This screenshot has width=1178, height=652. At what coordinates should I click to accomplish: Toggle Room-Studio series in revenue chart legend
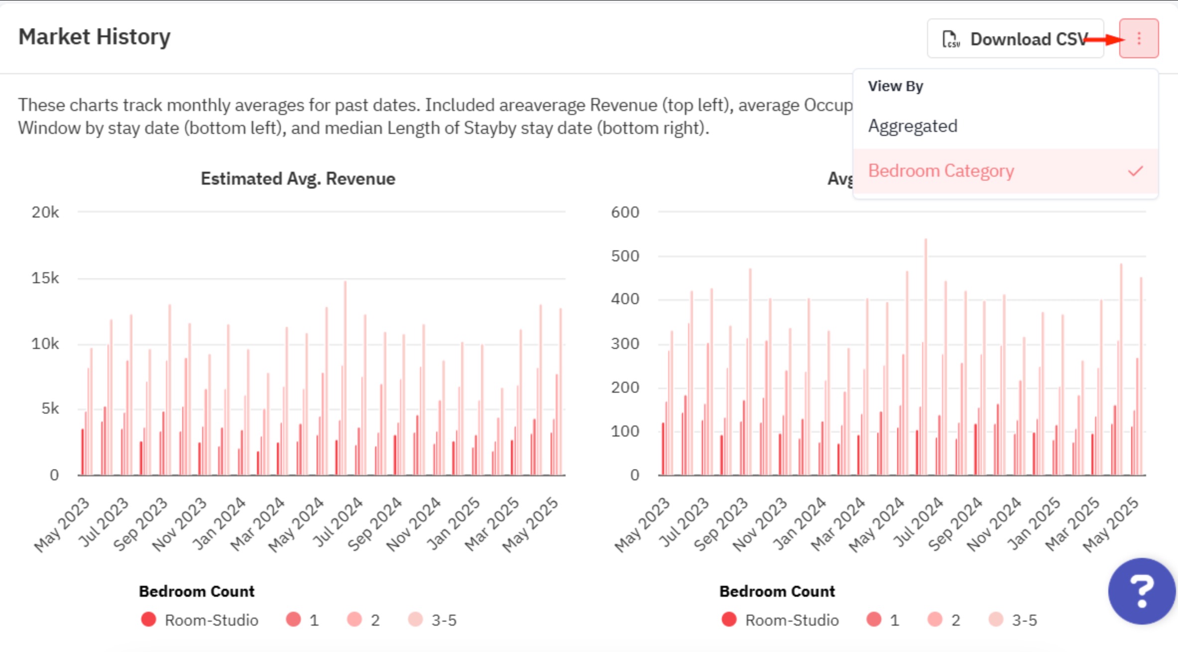click(200, 620)
